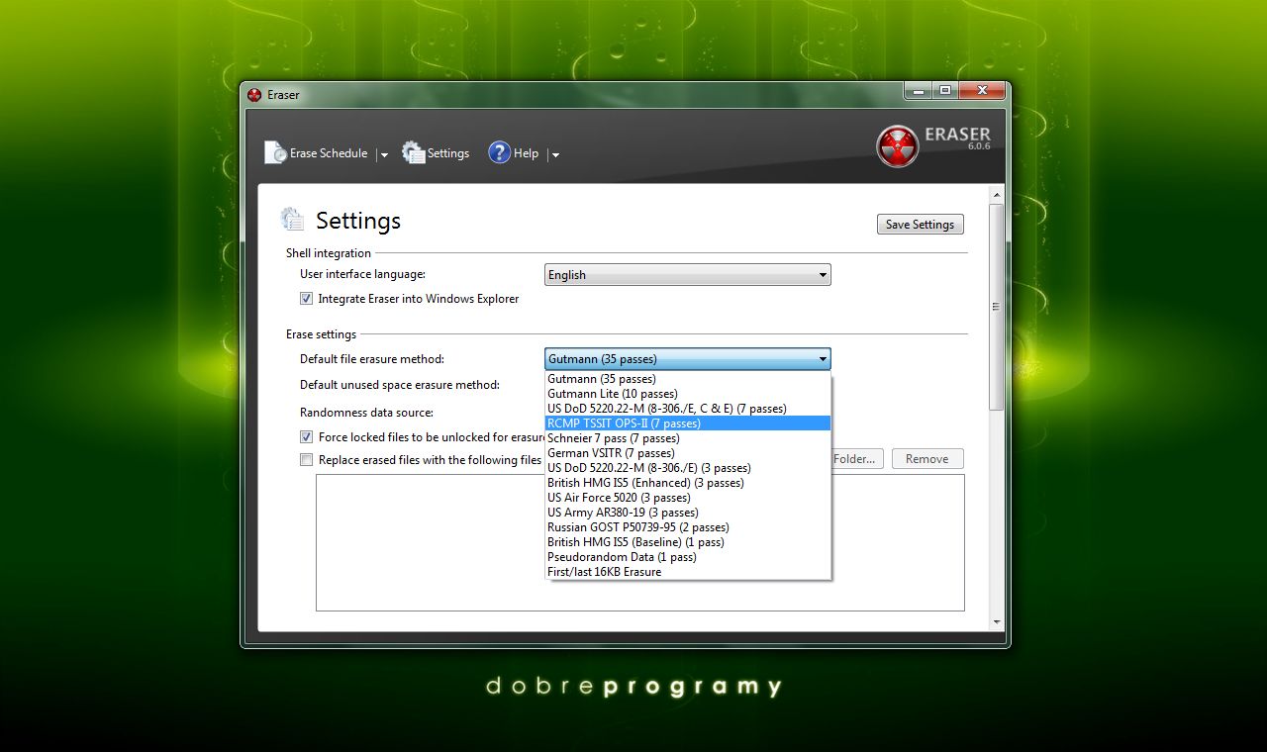The width and height of the screenshot is (1267, 752).
Task: Click the Eraser logo icon
Action: pos(897,145)
